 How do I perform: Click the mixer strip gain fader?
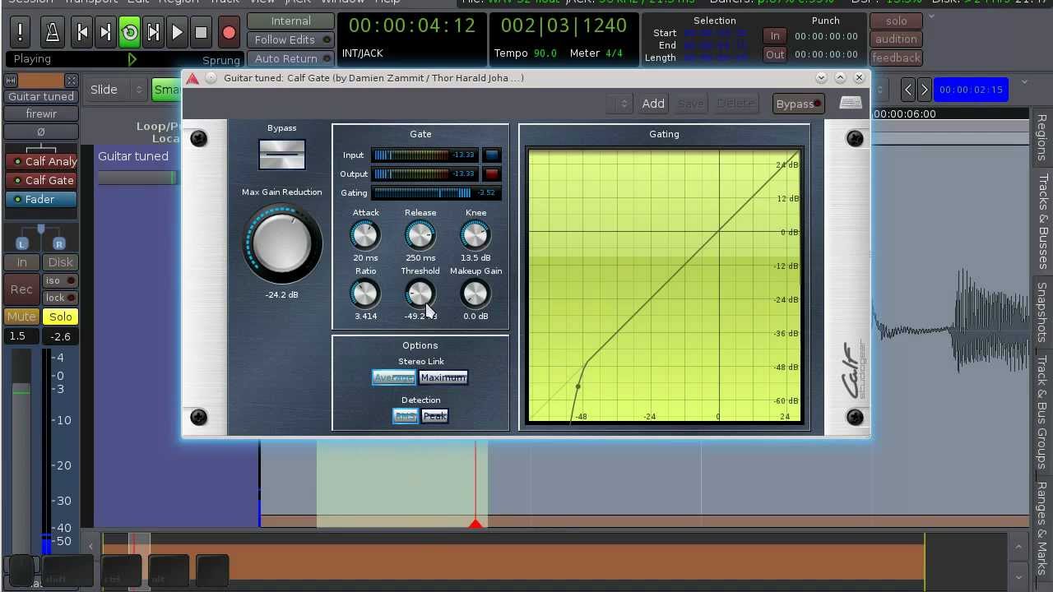tap(21, 469)
